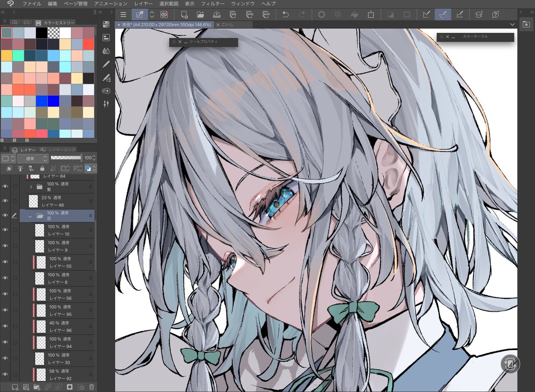Open the フィルター menu
Screen dimensions: 535x392
(213, 4)
